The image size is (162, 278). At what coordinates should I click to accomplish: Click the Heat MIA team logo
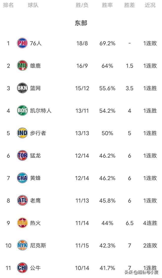(22, 223)
